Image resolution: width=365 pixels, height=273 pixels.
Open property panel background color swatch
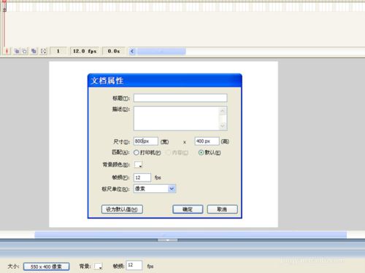coord(99,266)
